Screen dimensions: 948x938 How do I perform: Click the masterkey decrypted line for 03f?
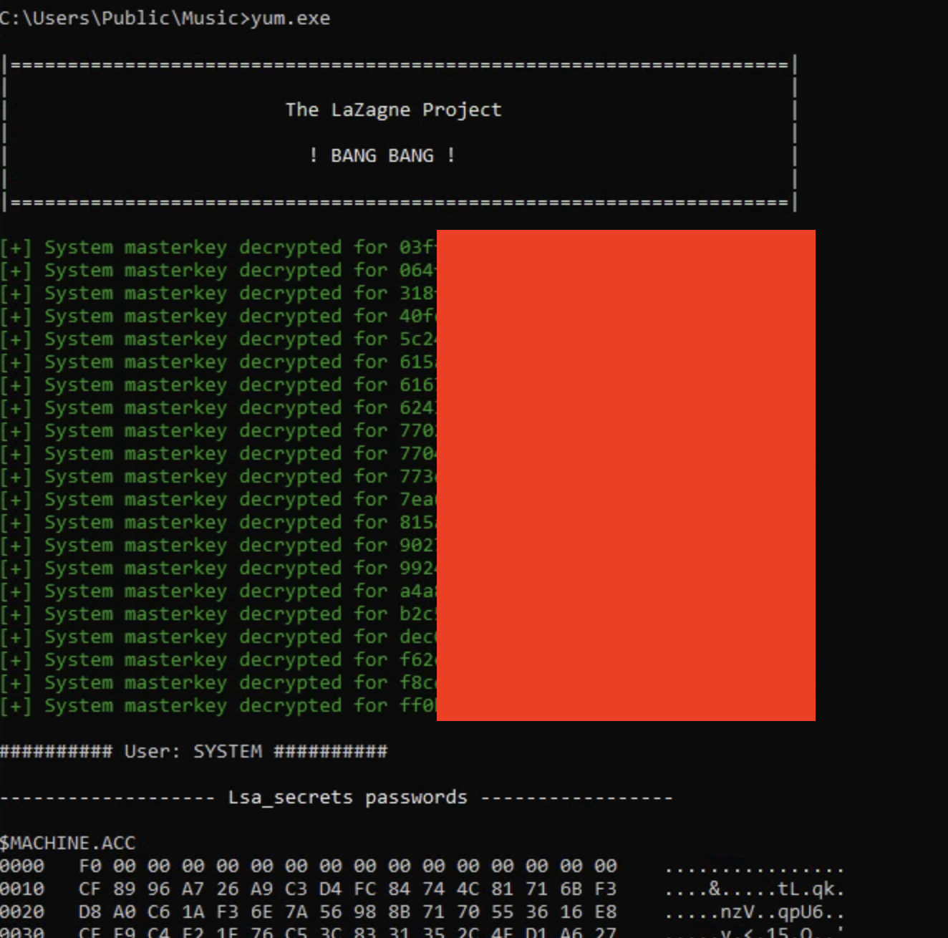[218, 247]
